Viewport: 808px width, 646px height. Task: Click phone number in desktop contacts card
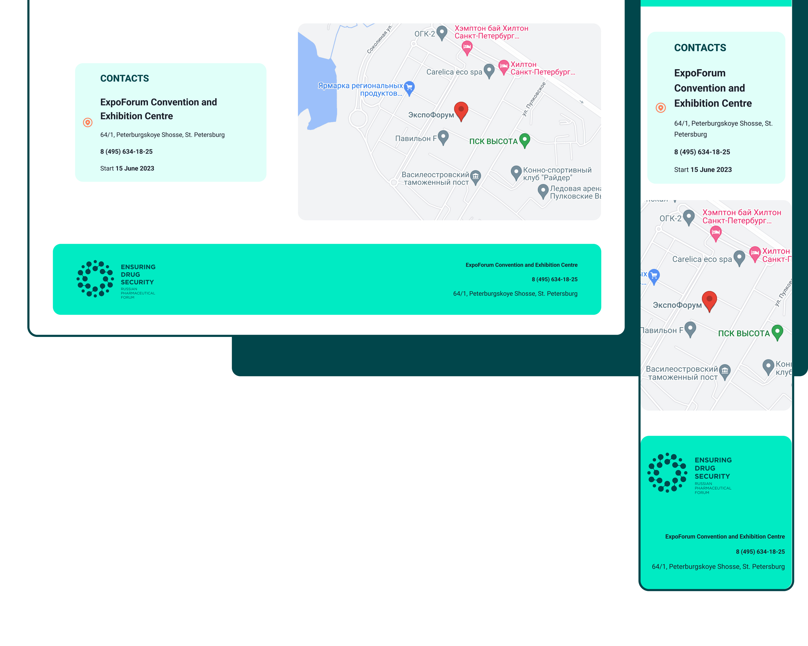(x=126, y=152)
